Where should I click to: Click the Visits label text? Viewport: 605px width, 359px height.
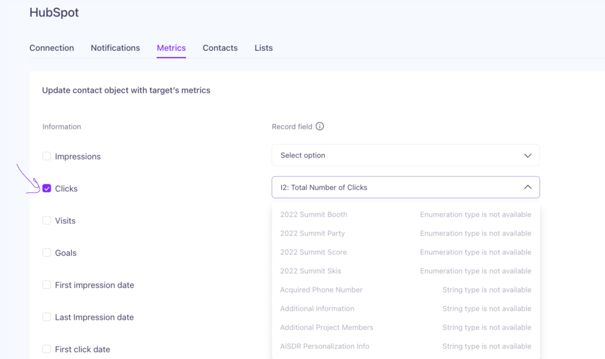(x=65, y=221)
